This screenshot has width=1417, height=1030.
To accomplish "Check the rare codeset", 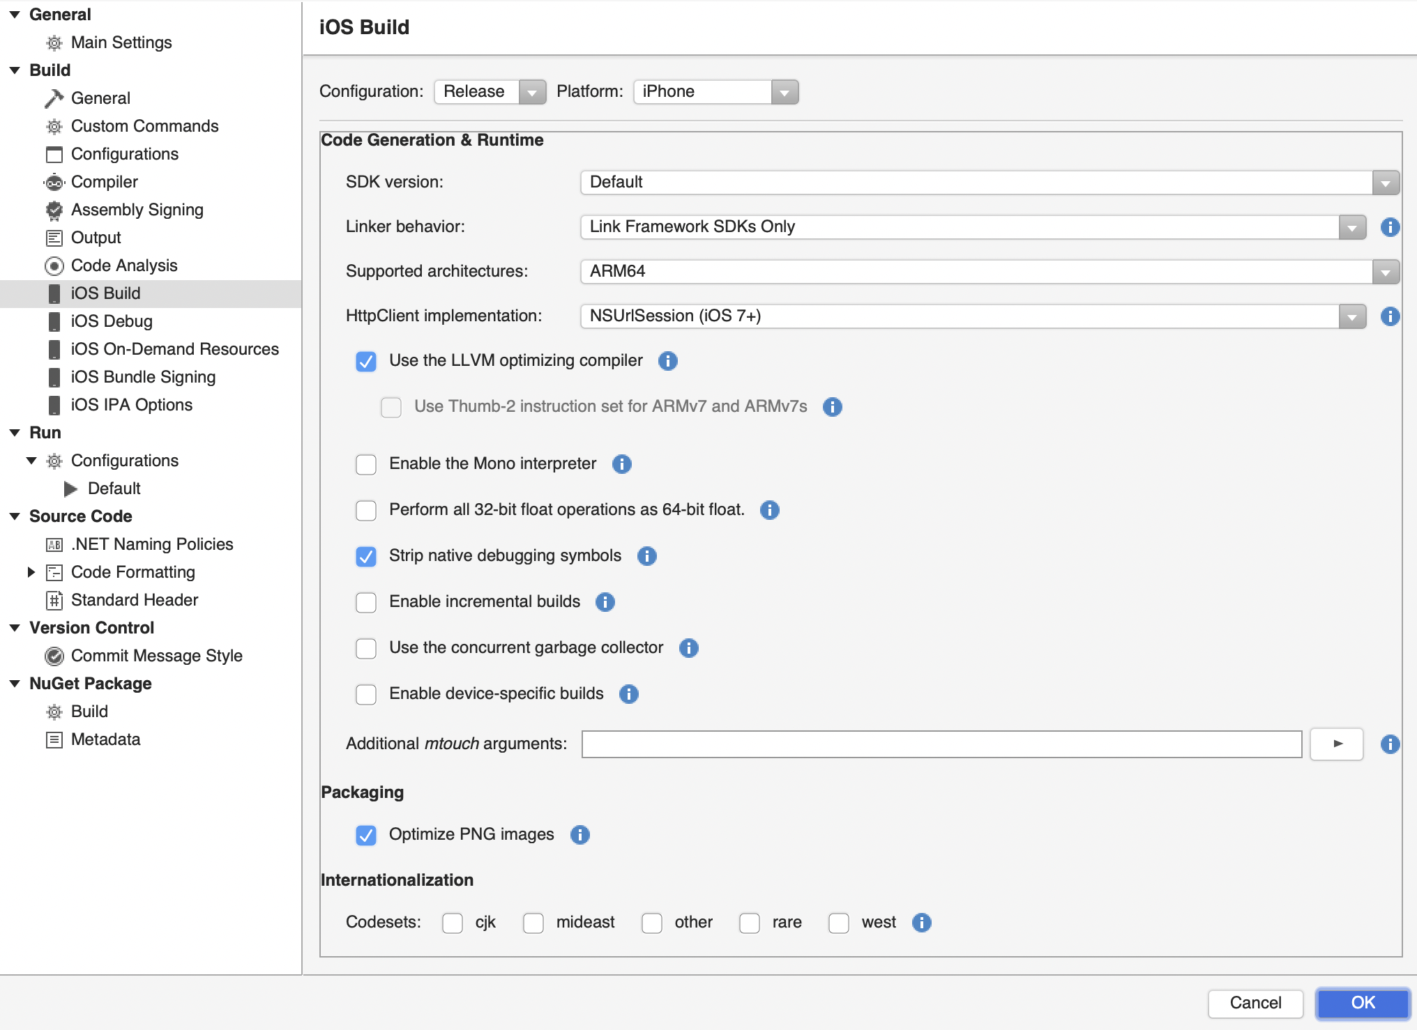I will (750, 923).
